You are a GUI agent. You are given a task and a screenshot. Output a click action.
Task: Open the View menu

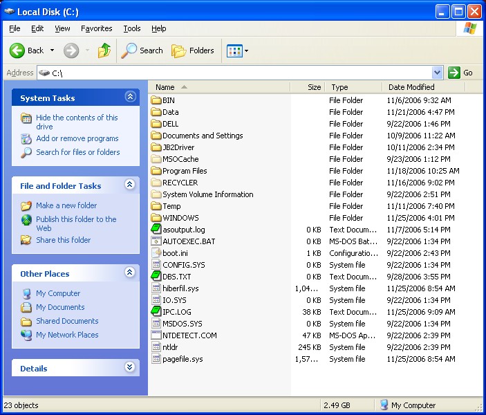pos(62,28)
